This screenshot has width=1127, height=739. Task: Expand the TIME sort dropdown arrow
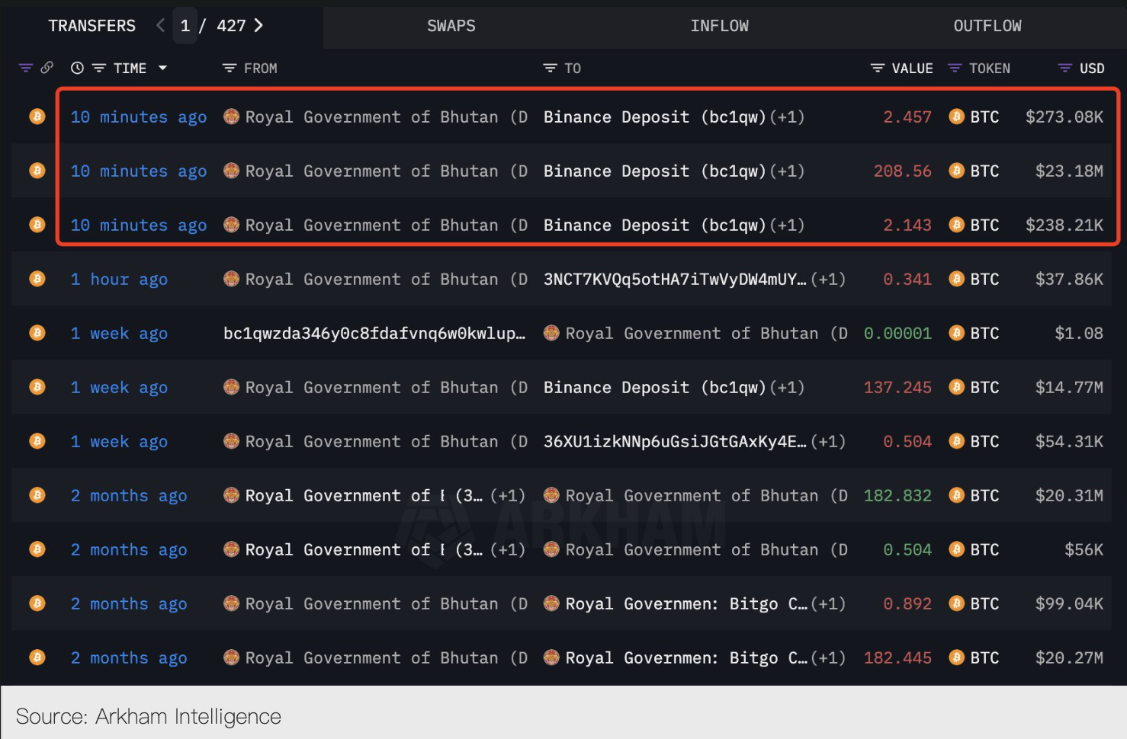click(x=162, y=68)
